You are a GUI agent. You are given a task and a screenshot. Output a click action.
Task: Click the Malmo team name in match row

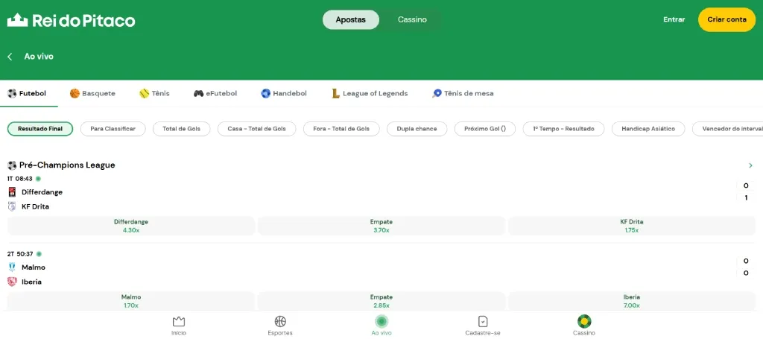point(34,267)
